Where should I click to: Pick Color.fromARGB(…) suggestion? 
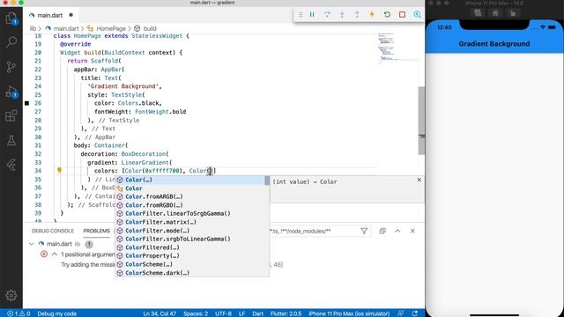[x=192, y=196]
